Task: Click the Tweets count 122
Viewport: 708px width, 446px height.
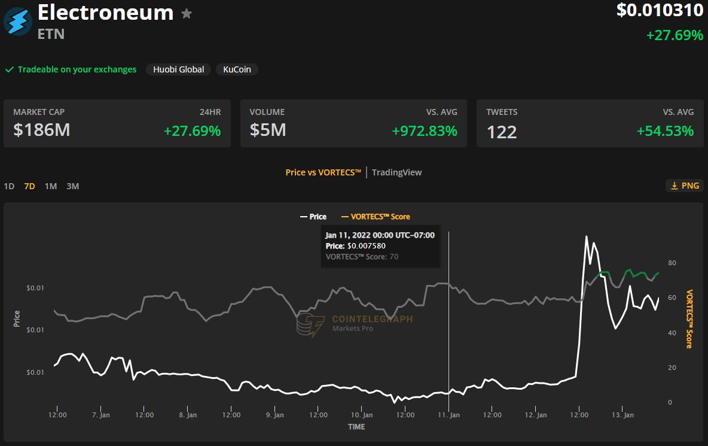Action: tap(501, 132)
